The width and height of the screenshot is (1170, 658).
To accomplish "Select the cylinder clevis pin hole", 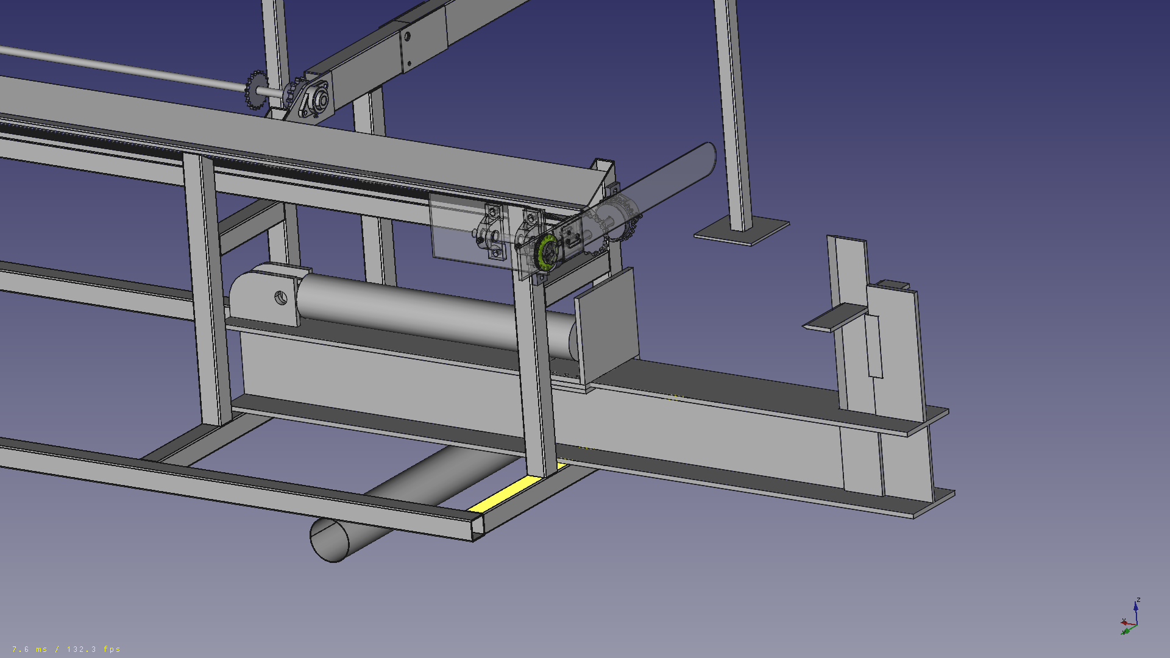I will coord(280,298).
